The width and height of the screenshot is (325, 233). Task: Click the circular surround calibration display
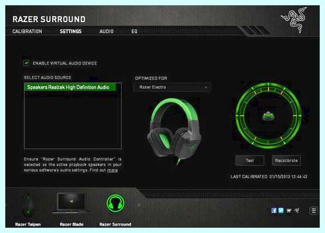pyautogui.click(x=268, y=115)
